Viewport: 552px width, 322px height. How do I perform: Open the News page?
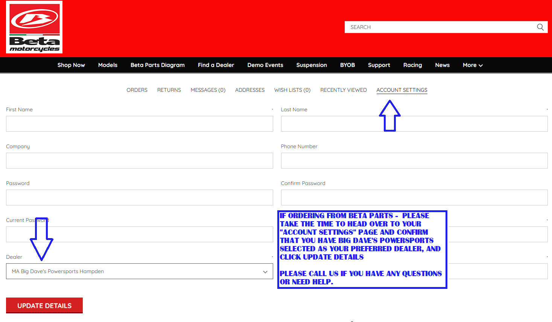442,65
